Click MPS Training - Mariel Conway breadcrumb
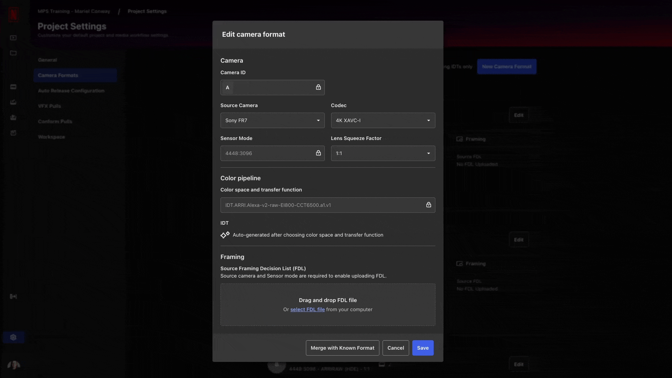672x378 pixels. (x=73, y=11)
